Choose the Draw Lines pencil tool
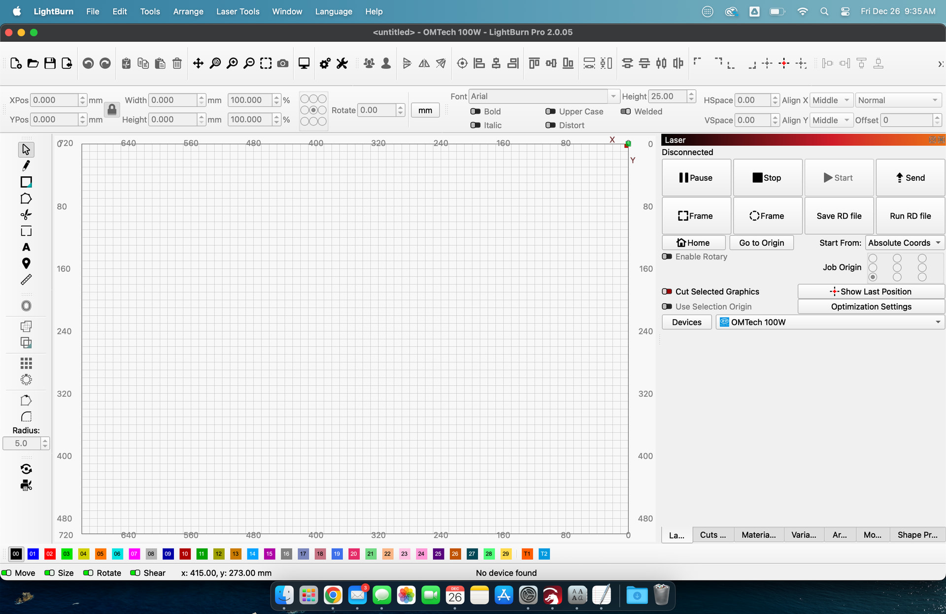This screenshot has width=946, height=614. (x=26, y=165)
